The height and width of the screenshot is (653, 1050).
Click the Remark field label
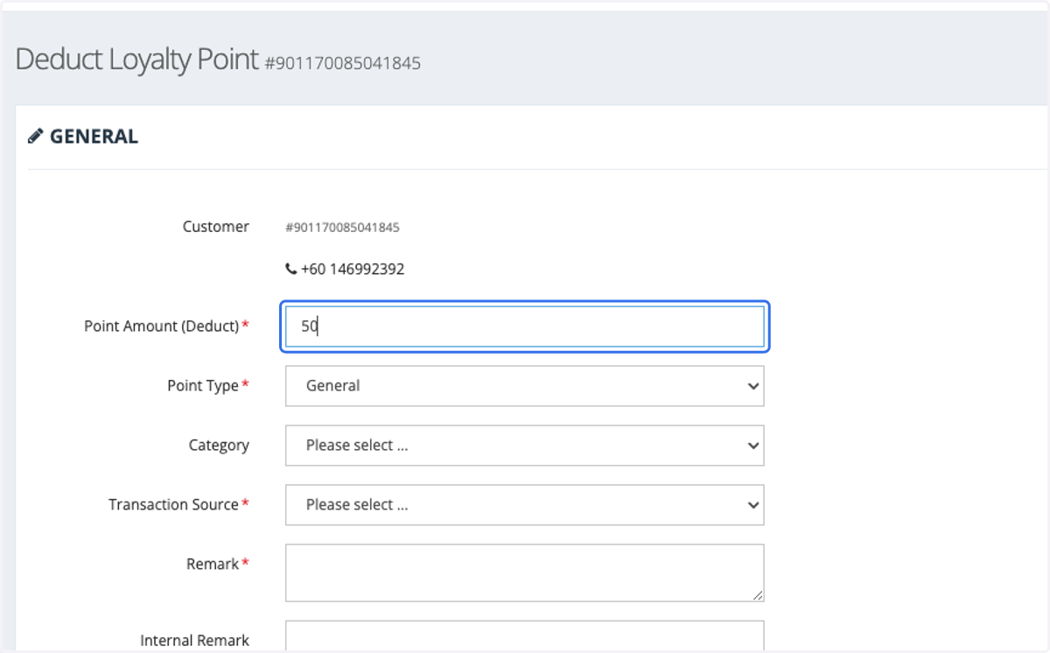click(x=213, y=564)
